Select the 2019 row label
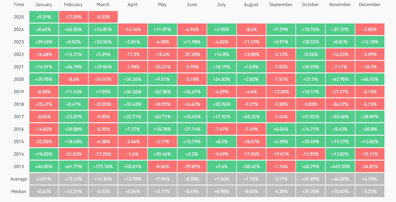 point(19,92)
